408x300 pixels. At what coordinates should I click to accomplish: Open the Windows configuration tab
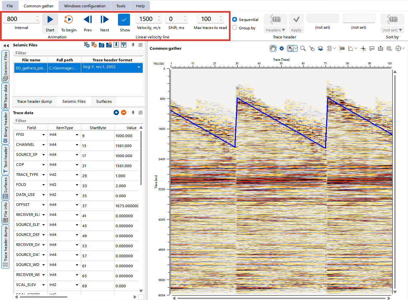click(x=85, y=6)
